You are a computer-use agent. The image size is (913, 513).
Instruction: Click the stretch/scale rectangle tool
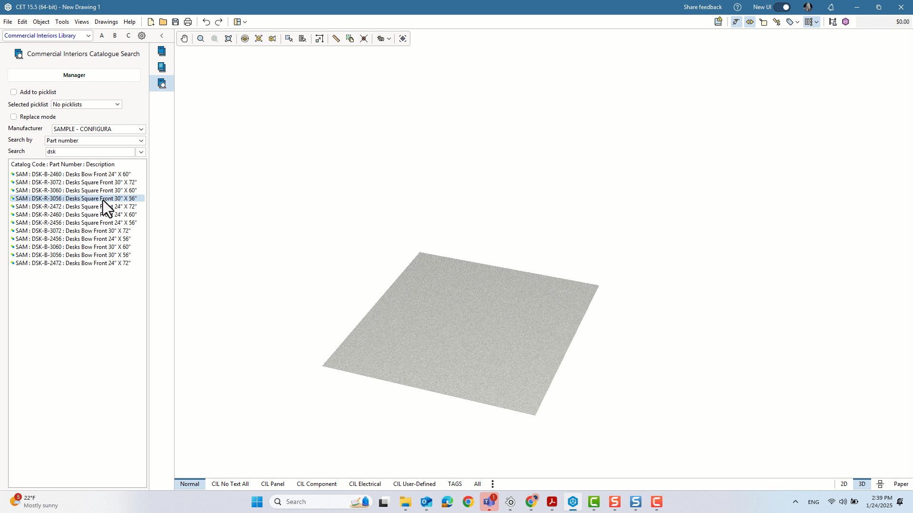(320, 38)
